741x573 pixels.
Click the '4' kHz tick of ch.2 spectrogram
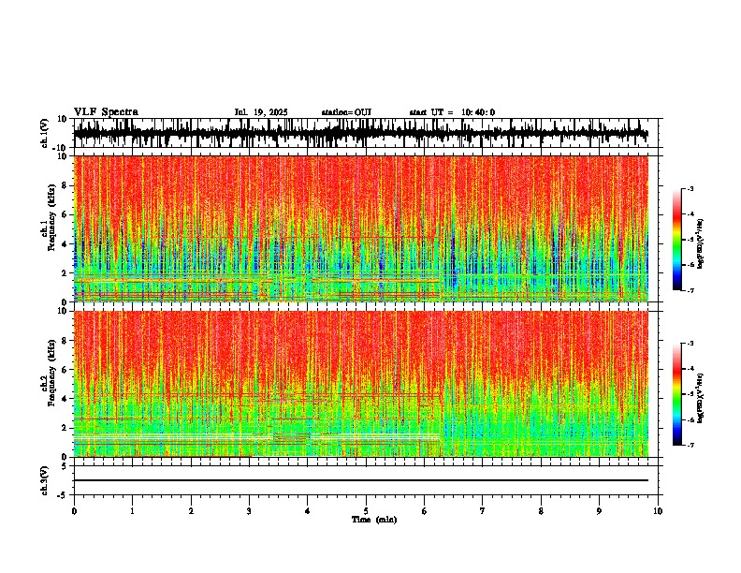point(65,399)
